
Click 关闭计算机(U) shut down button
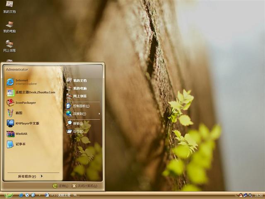coord(85,186)
